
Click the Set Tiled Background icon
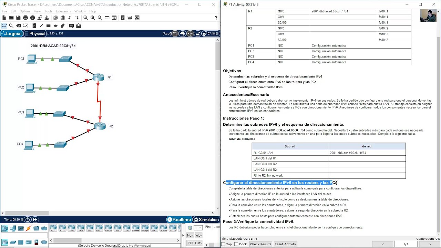198,33
